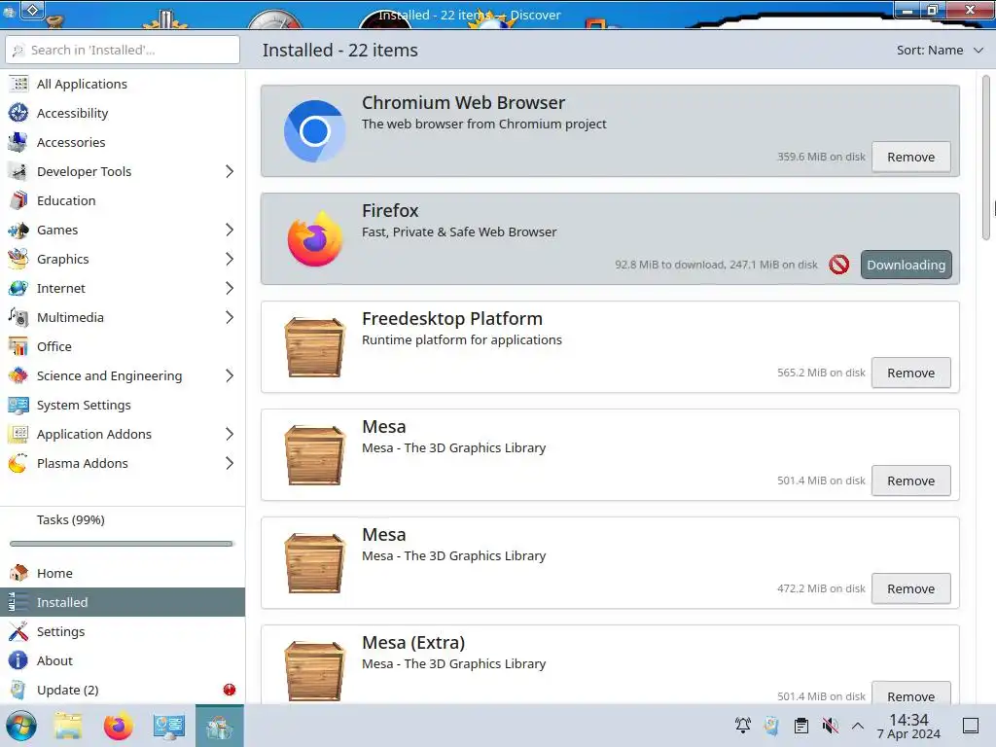Image resolution: width=996 pixels, height=747 pixels.
Task: Click the All Applications grid icon
Action: click(19, 84)
